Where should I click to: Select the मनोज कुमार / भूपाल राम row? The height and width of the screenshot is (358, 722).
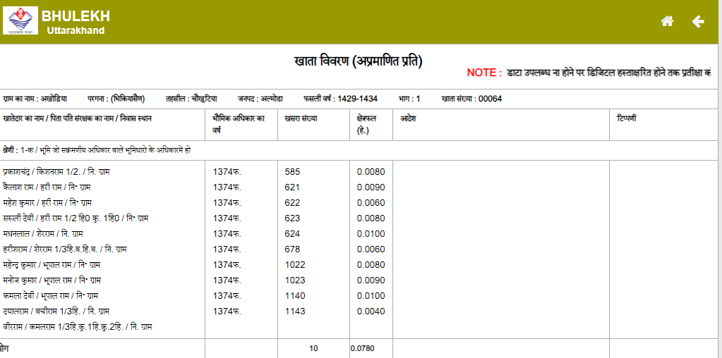52,280
